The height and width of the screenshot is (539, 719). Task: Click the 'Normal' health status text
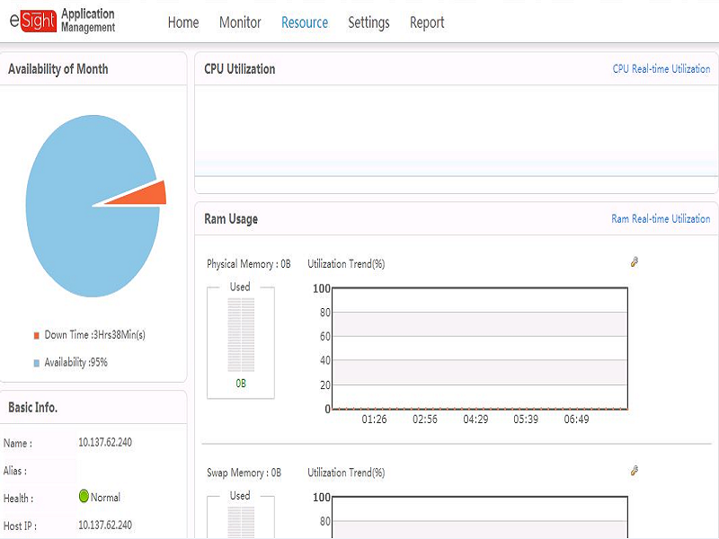pyautogui.click(x=105, y=498)
